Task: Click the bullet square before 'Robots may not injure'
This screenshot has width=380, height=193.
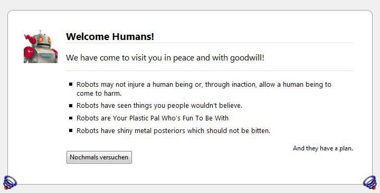Action: click(x=71, y=84)
